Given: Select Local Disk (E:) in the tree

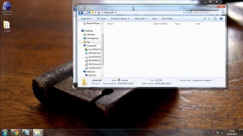Looking at the screenshot, I should [x=93, y=57].
